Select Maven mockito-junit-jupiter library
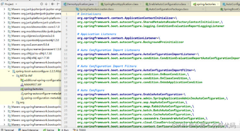Viewport: 240px width, 131px height. pos(36,31)
